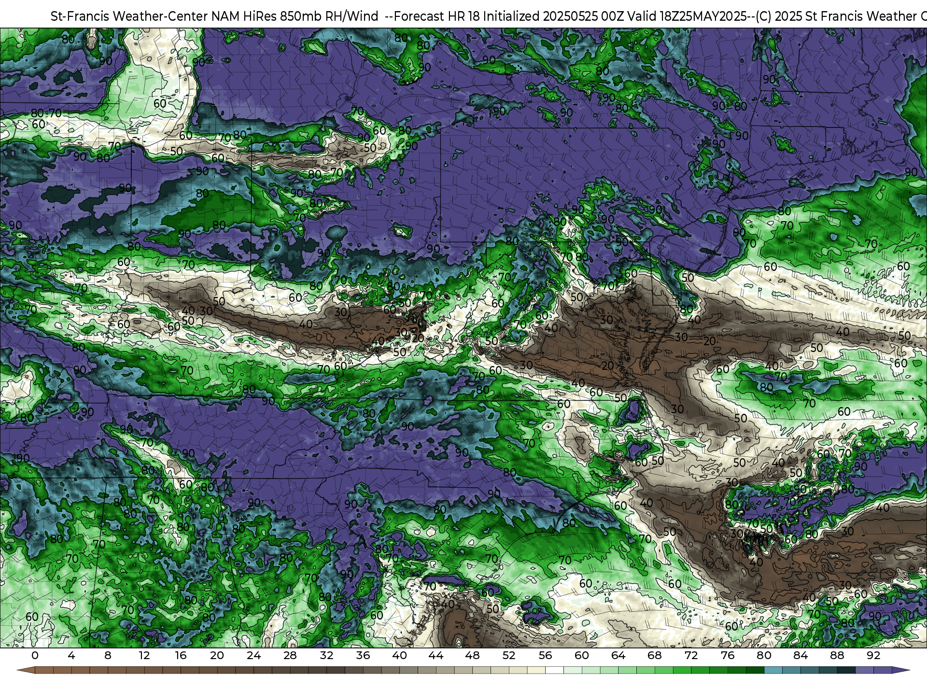The width and height of the screenshot is (927, 676).
Task: Pick the white swatch on the color scale
Action: coord(554,670)
